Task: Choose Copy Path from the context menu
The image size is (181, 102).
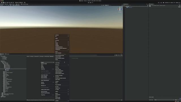Action: [47, 69]
